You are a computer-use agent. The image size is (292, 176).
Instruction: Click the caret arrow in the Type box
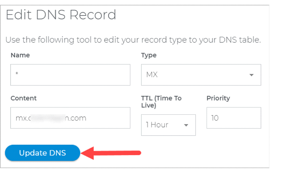[251, 75]
